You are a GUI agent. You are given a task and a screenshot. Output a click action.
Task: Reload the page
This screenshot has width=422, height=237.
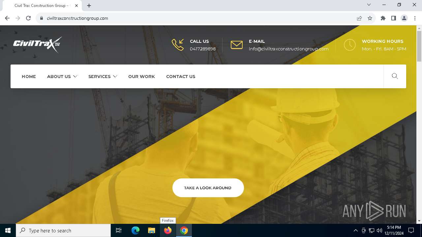tap(28, 18)
